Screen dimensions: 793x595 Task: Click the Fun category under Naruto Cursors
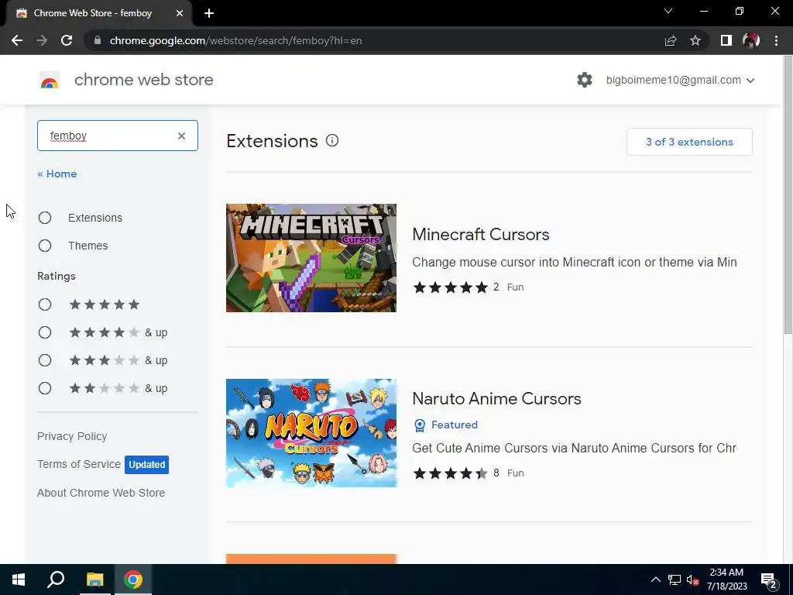tap(515, 473)
